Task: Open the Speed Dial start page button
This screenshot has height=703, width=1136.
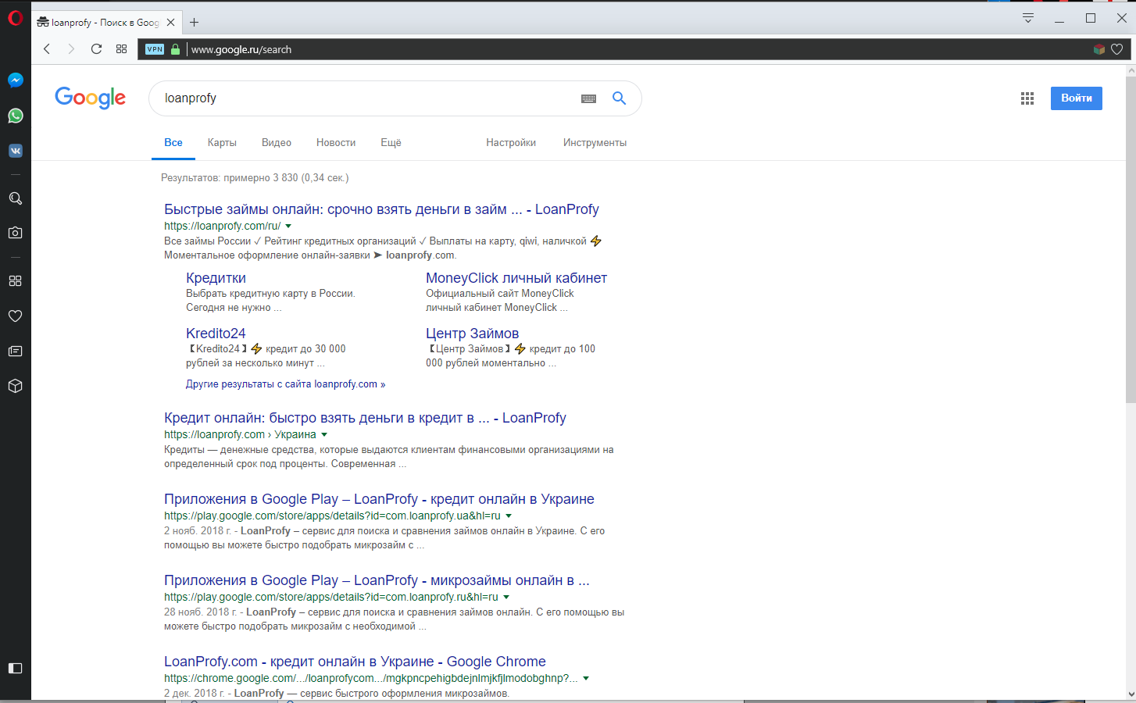Action: coord(121,49)
